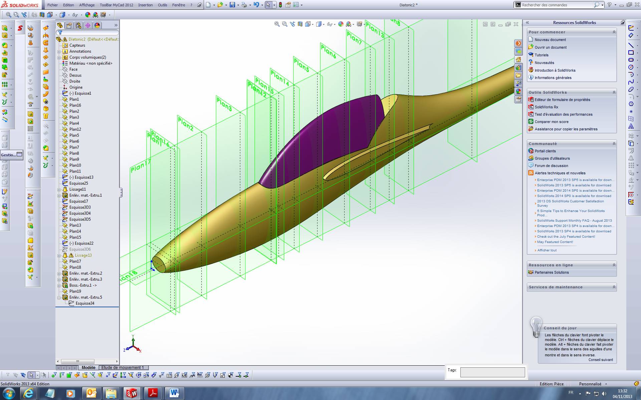
Task: Open Edit Appearance in viewport toolbar
Action: [341, 24]
